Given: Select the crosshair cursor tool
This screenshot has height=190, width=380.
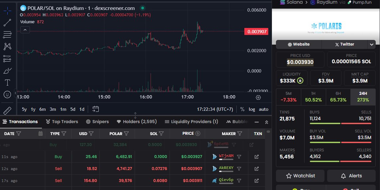Looking at the screenshot, I should pos(7,10).
